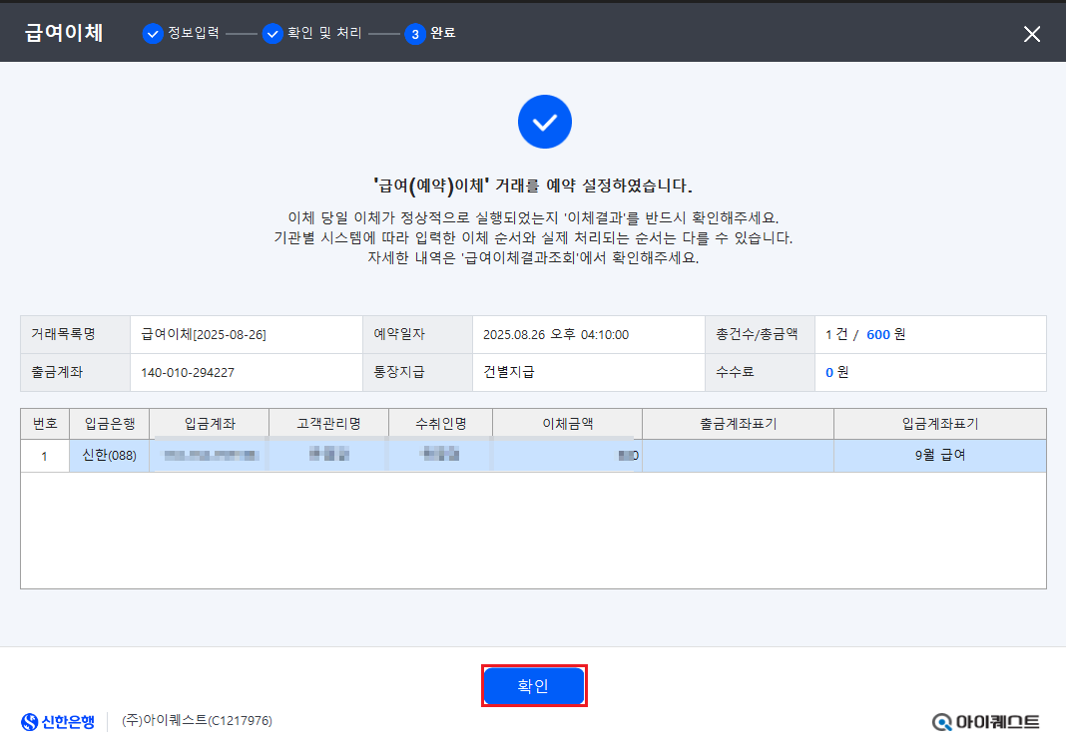This screenshot has width=1066, height=744.
Task: Click the 9월 급여 memo cell
Action: coord(939,456)
